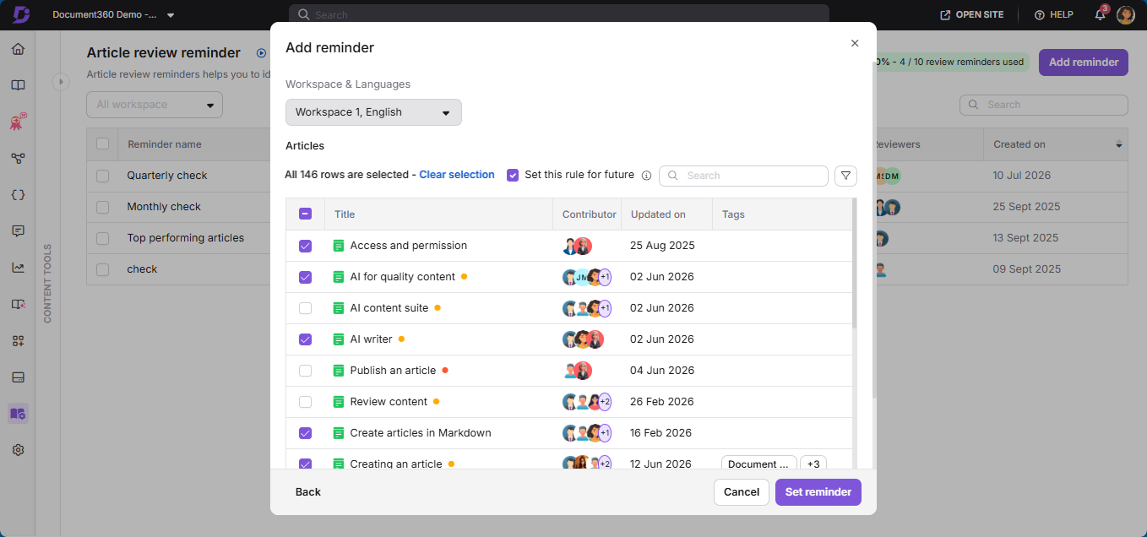Check the Publish an article row

[x=306, y=371]
